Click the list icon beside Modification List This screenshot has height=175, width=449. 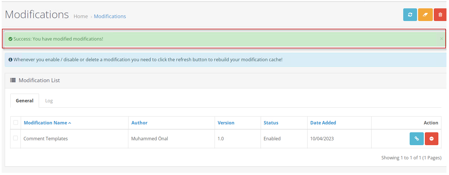click(x=13, y=80)
